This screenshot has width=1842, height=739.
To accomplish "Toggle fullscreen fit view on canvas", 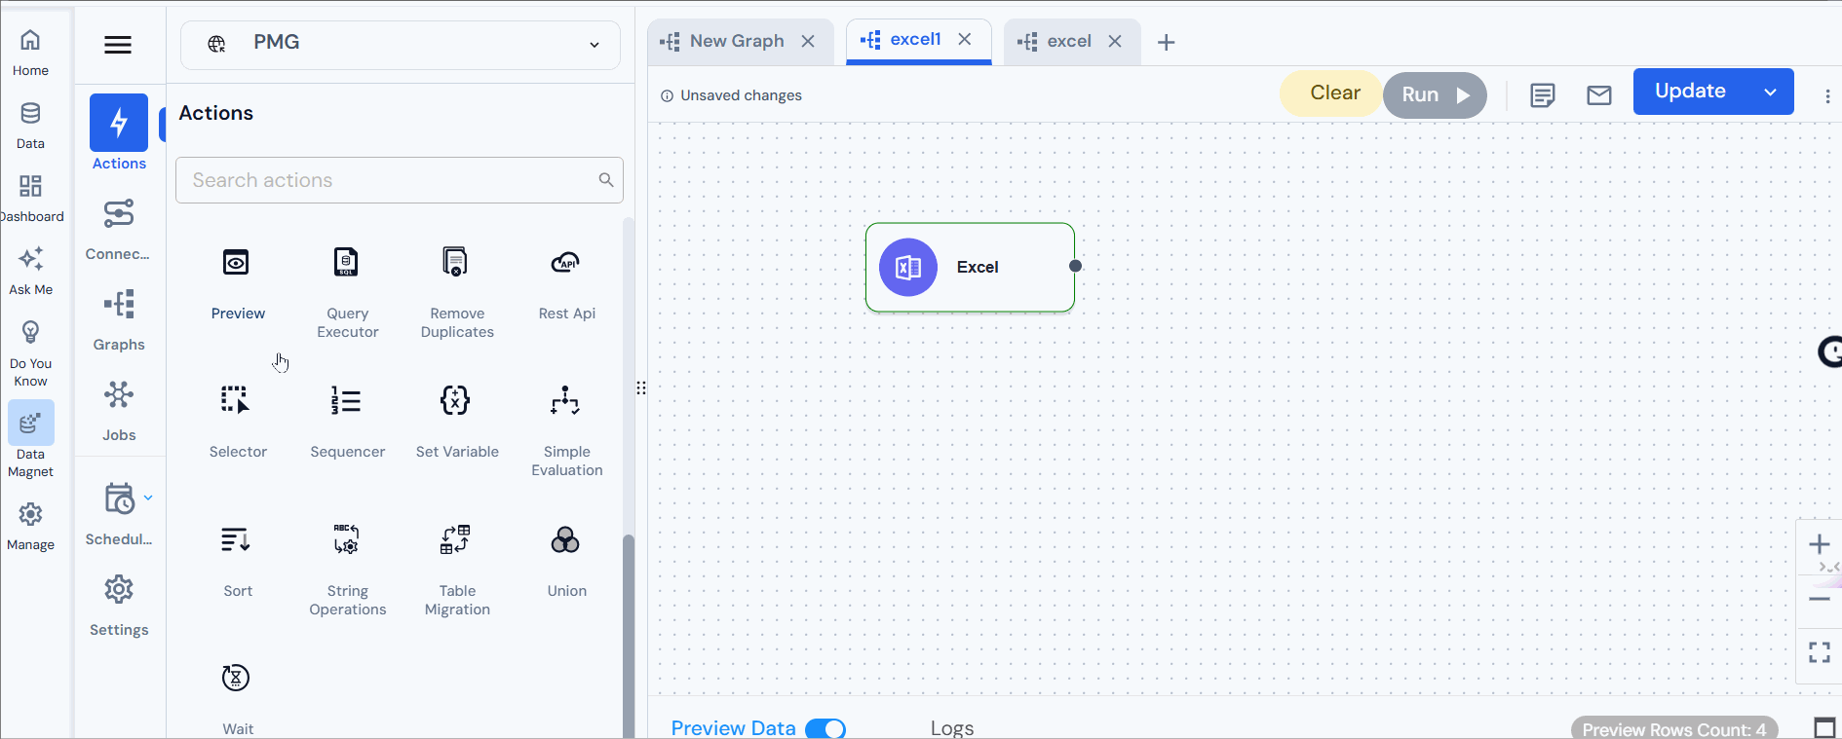I will pos(1819,651).
